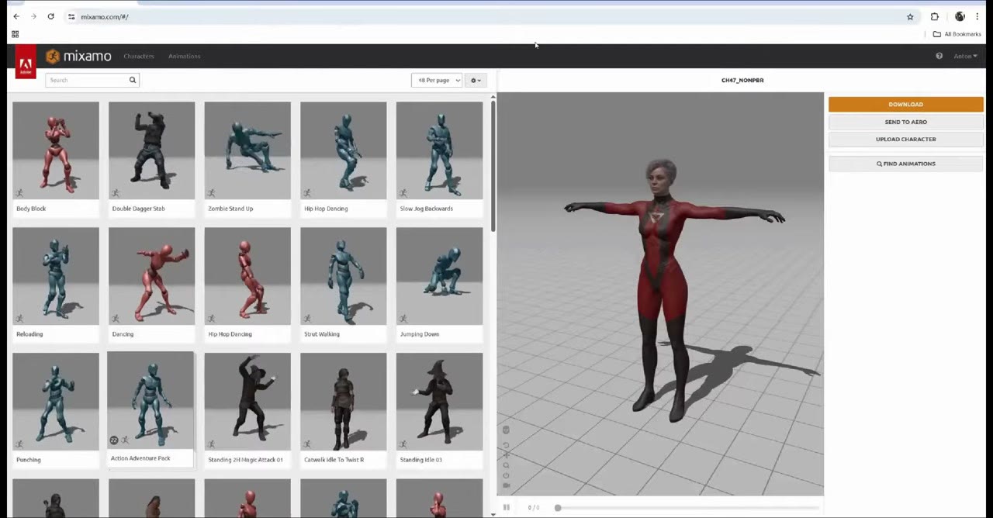Click the reset camera power icon
The image size is (993, 518).
coord(506,475)
